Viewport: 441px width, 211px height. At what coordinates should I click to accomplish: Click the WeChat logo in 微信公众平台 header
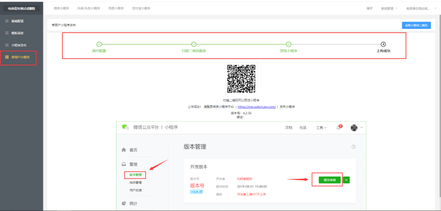pos(125,127)
